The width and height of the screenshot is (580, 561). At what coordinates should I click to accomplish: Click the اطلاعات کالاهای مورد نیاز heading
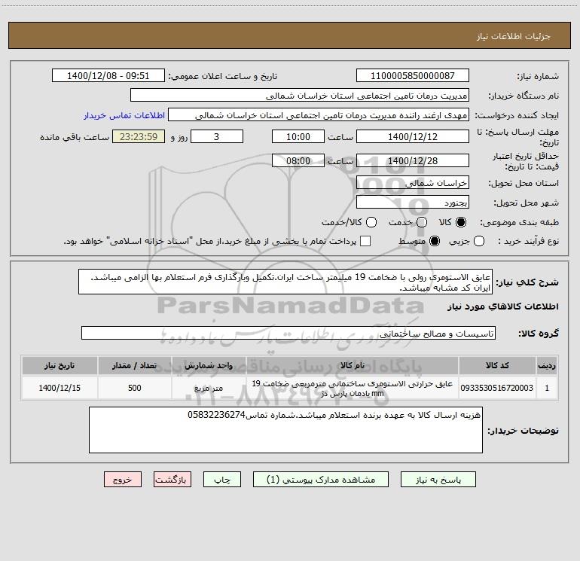503,306
